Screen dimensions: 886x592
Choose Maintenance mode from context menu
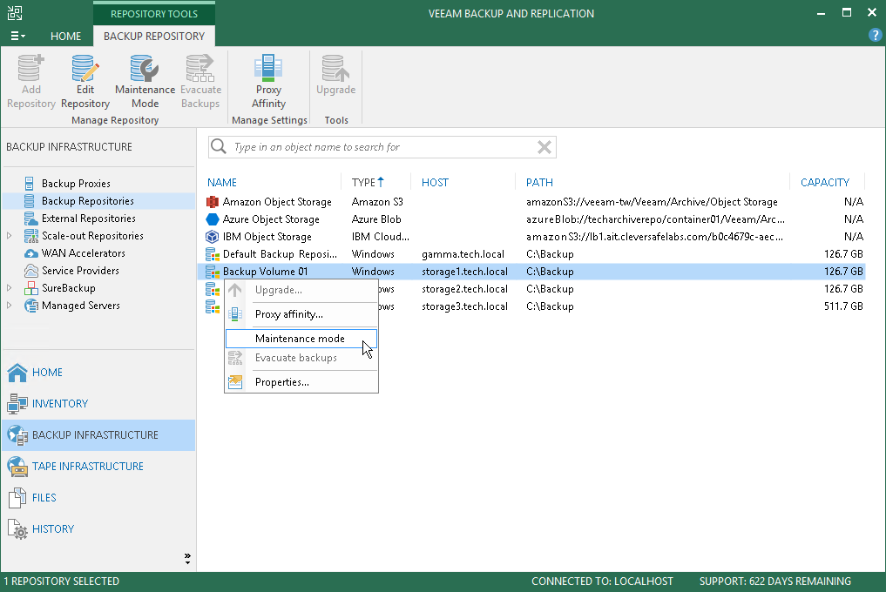click(x=300, y=339)
